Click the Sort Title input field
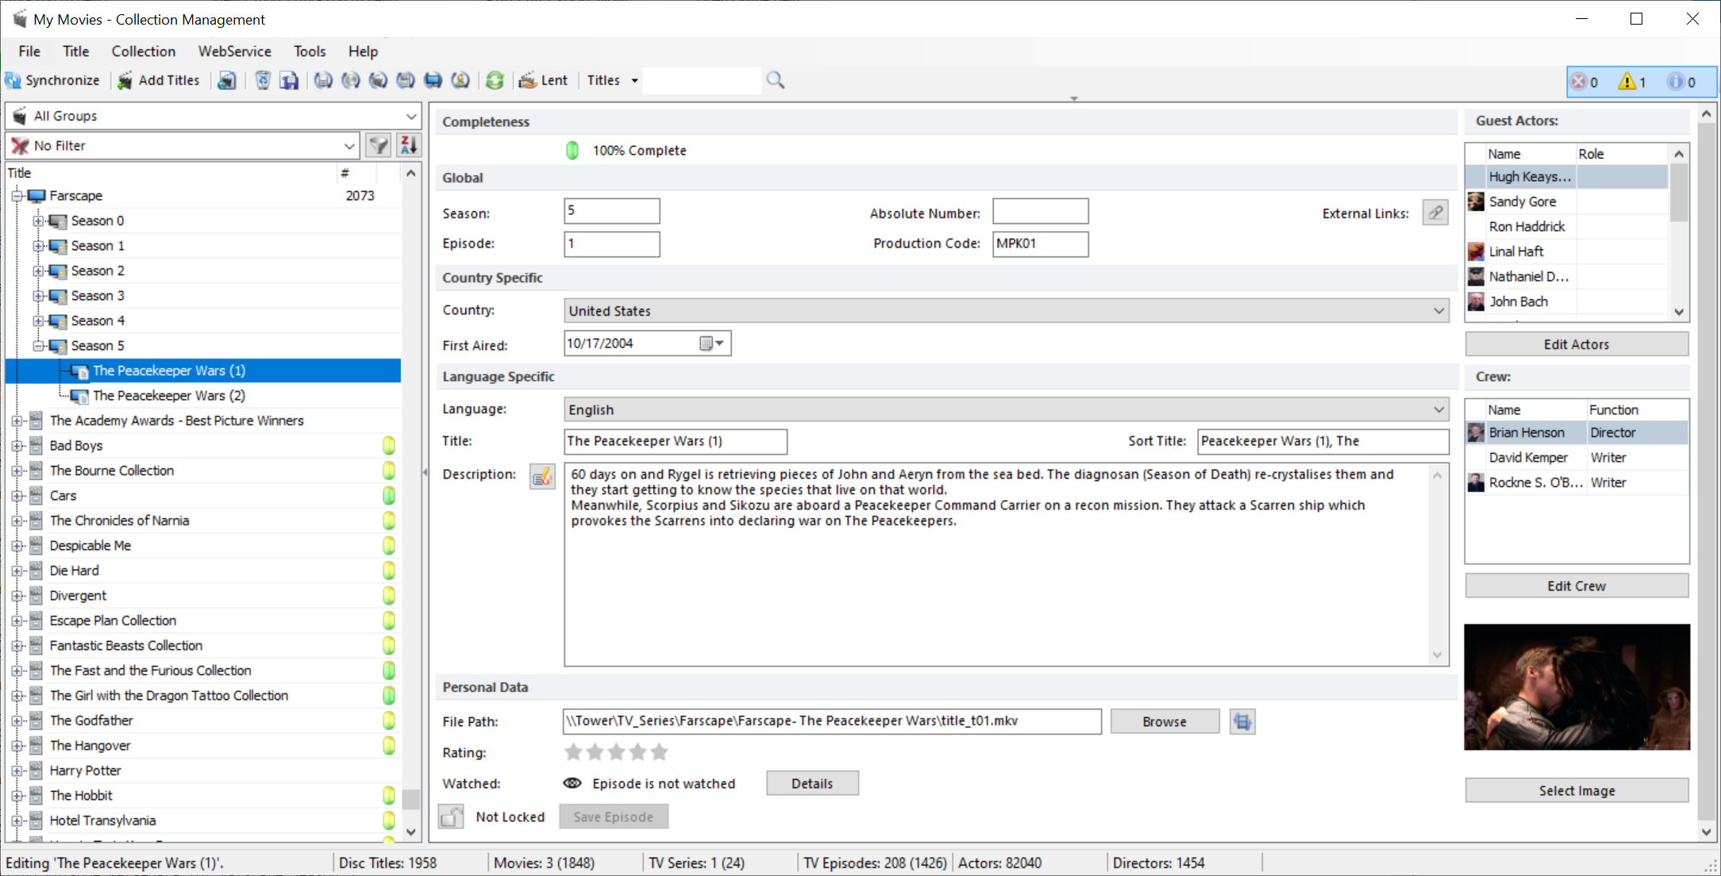 click(x=1323, y=441)
